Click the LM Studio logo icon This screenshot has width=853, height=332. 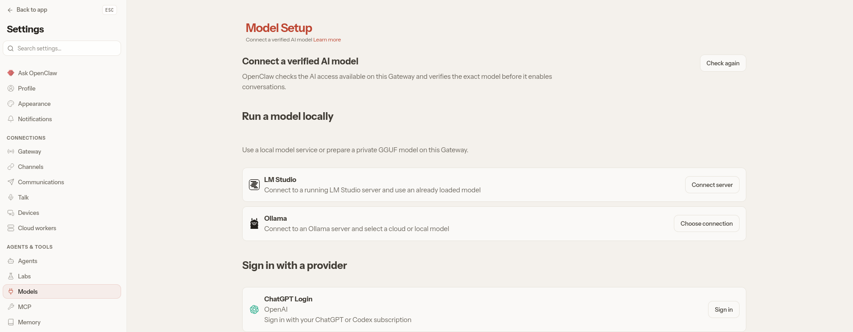coord(254,185)
